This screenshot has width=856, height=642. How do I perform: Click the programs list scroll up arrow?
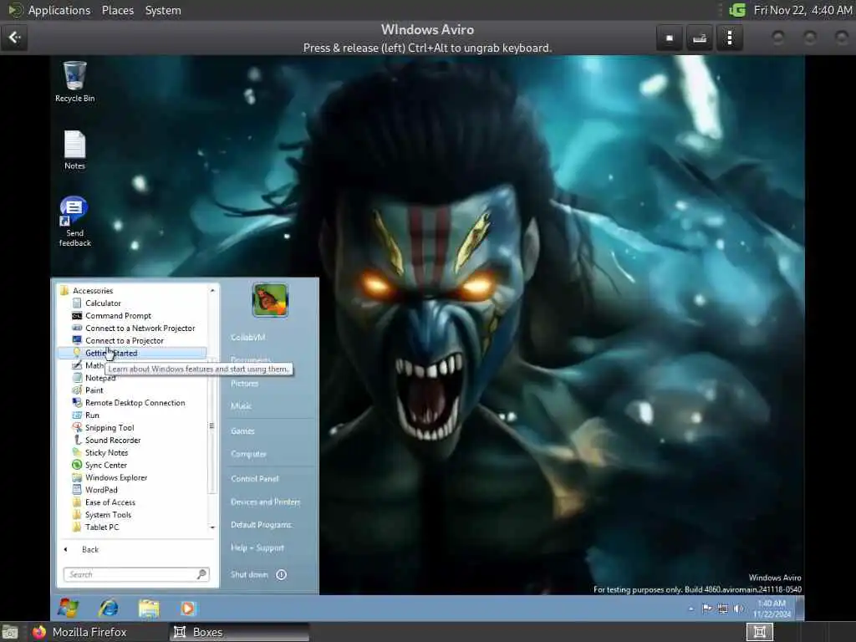coord(212,290)
